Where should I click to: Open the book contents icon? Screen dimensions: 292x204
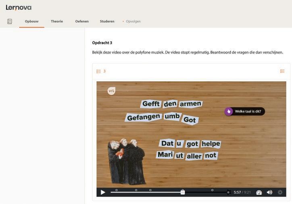[x=10, y=21]
